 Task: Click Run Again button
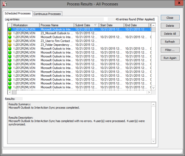pos(170,58)
